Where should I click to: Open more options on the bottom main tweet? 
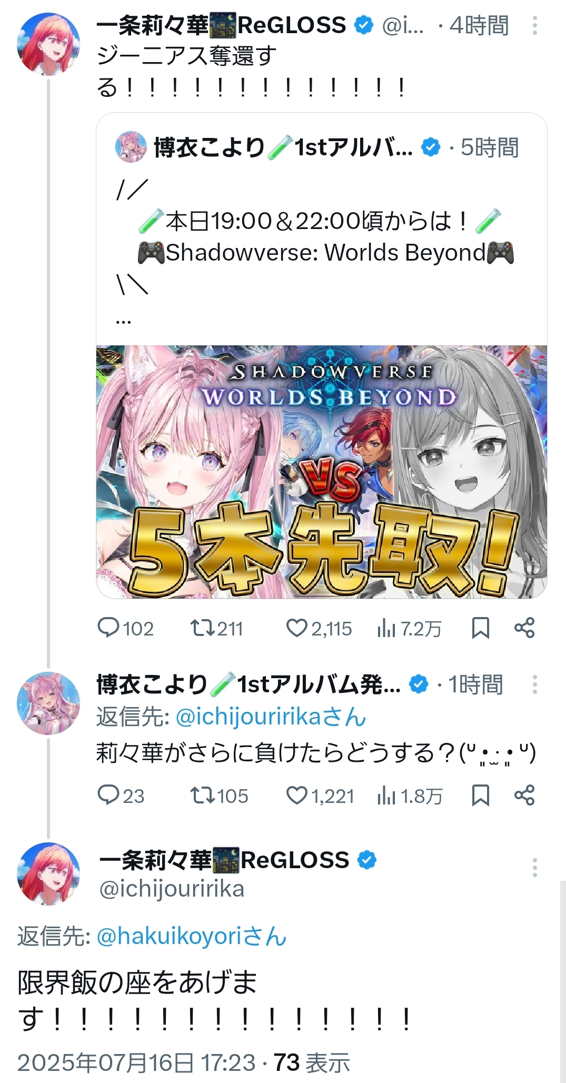pyautogui.click(x=535, y=868)
